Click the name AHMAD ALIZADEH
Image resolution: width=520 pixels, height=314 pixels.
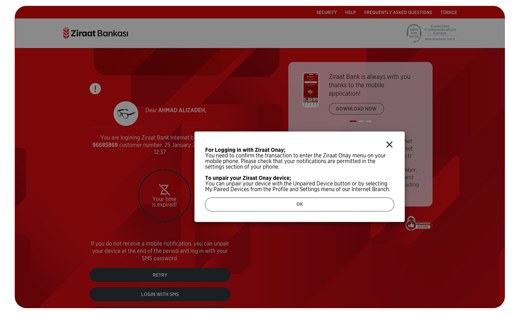click(x=182, y=111)
